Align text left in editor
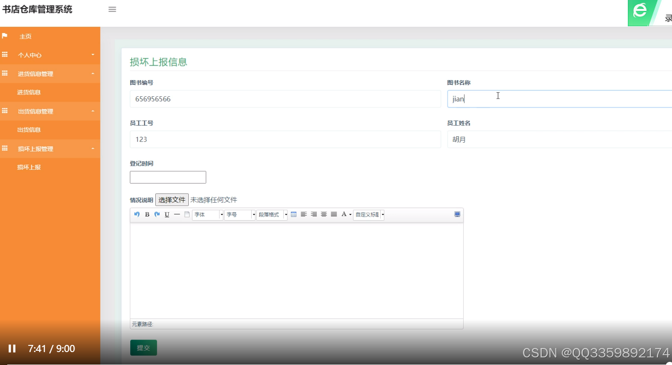 tap(304, 214)
